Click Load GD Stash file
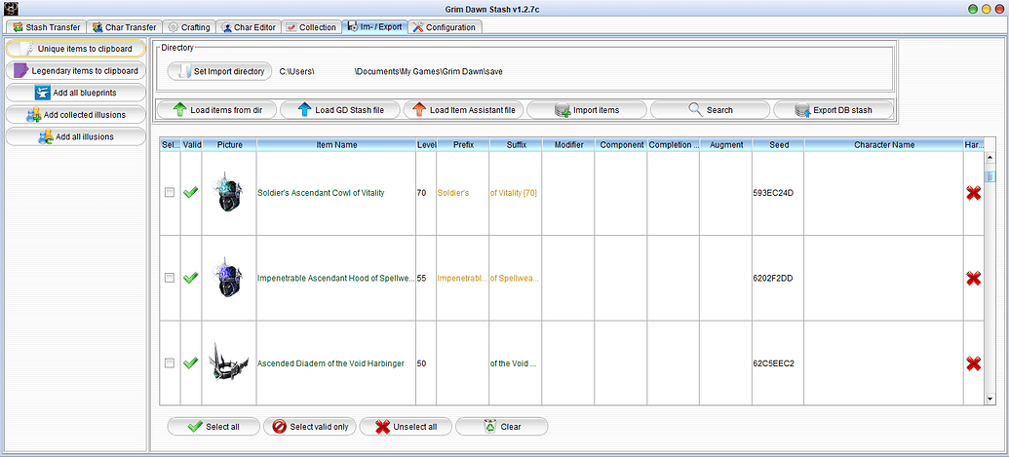The image size is (1009, 457). (x=340, y=110)
